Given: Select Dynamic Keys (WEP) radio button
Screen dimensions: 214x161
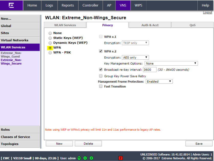Looking at the screenshot, I should point(50,43).
